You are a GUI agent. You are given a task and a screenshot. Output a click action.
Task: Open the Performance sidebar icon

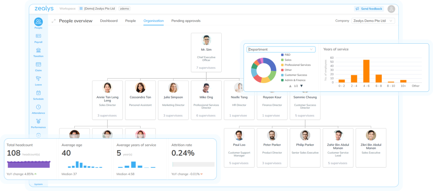pos(38,121)
